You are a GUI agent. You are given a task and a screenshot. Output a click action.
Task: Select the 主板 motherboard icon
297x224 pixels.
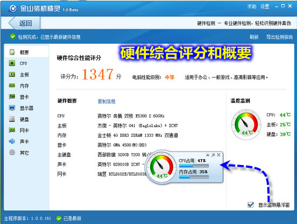pyautogui.click(x=12, y=75)
